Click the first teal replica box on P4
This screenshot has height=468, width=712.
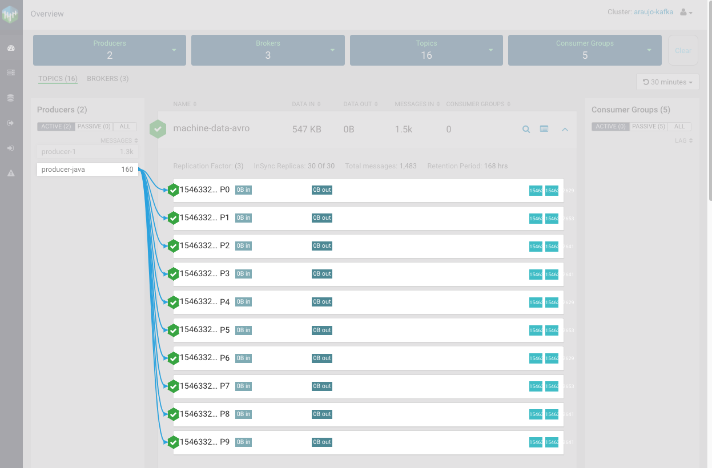tap(536, 302)
